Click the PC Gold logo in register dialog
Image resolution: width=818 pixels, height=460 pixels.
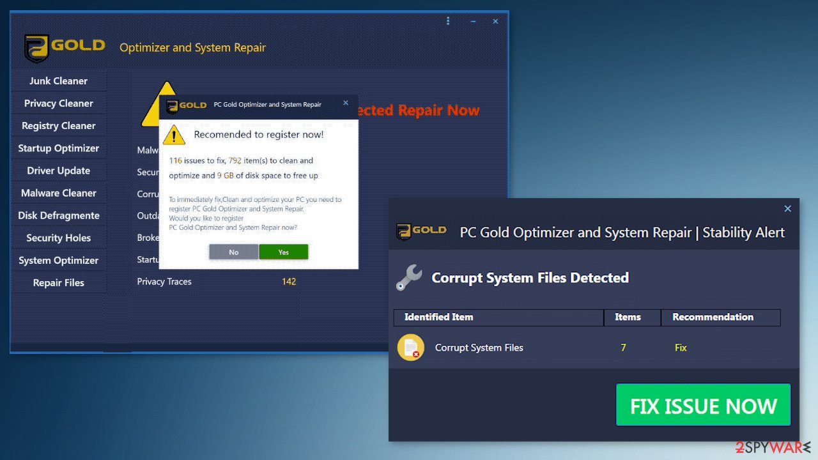pos(186,105)
